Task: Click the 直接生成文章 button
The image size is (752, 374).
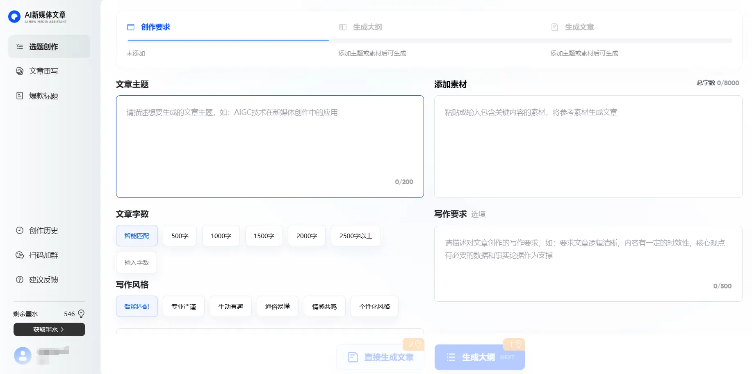Action: tap(380, 357)
